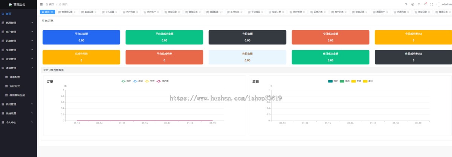Open 支付方式 in the sidebar submenu
Image resolution: width=452 pixels, height=157 pixels.
(x=18, y=86)
